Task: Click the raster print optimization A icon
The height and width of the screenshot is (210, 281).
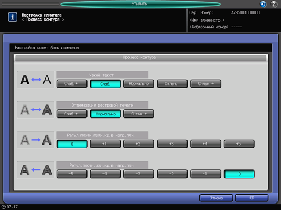Action: click(36, 110)
